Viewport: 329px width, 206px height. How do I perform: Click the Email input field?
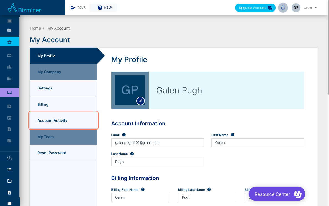click(157, 143)
